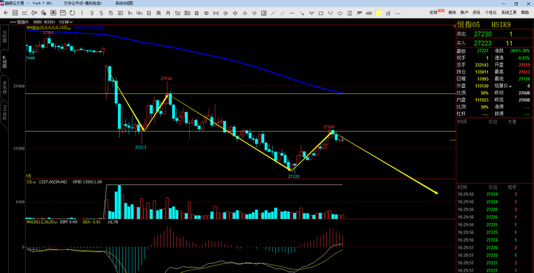The width and height of the screenshot is (534, 273).
Task: Click the back arrow icon in toolbar
Action: [6, 13]
